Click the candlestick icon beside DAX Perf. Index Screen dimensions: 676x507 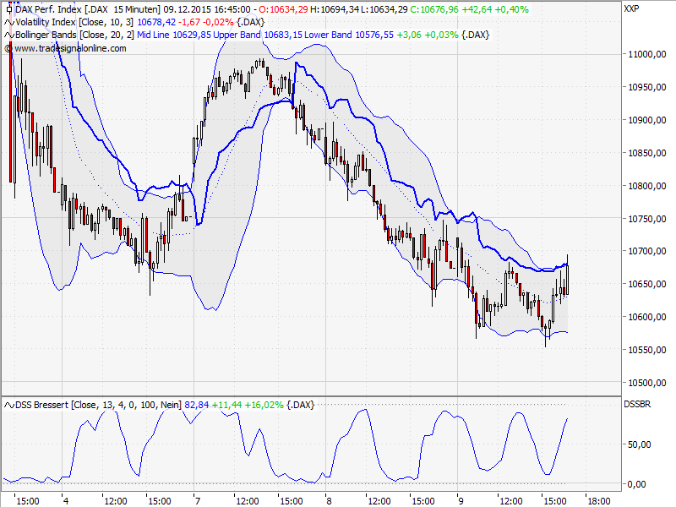(x=11, y=8)
